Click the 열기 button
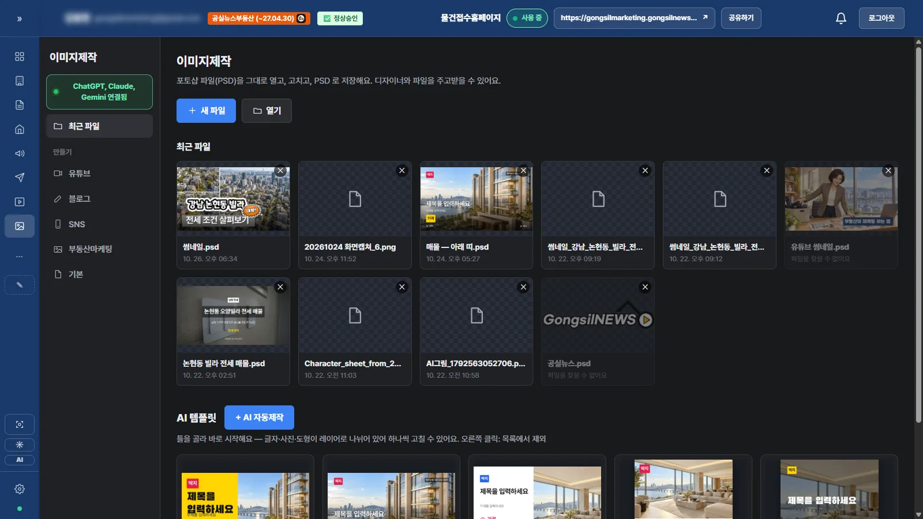 tap(267, 111)
